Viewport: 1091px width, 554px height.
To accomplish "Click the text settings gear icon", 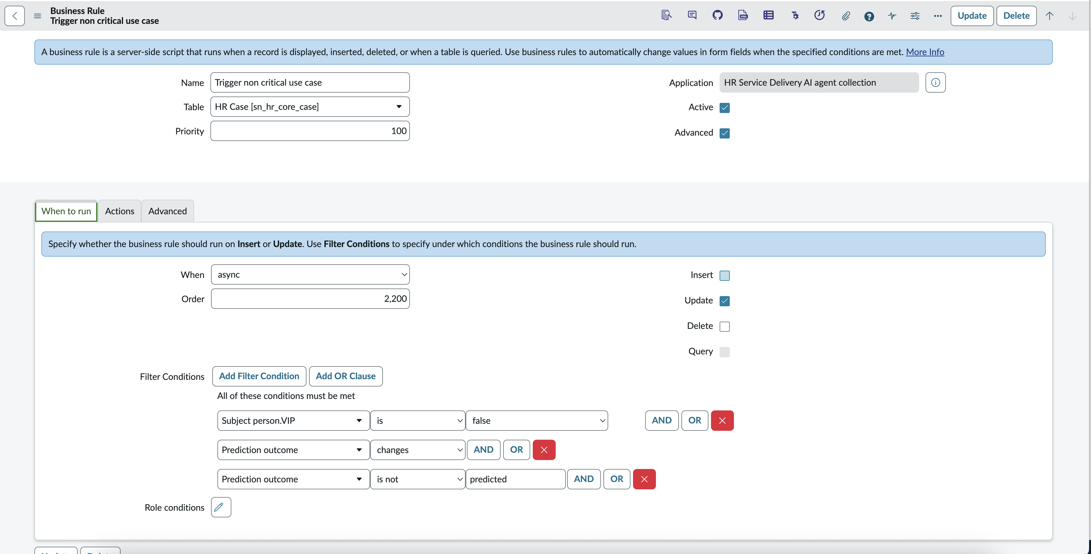I will pos(795,16).
